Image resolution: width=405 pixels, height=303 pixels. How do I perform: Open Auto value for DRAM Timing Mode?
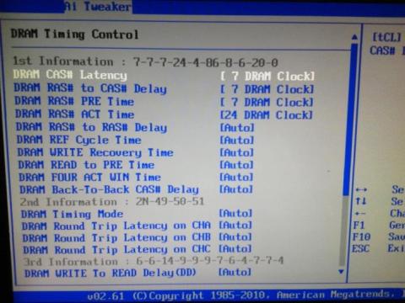click(235, 213)
